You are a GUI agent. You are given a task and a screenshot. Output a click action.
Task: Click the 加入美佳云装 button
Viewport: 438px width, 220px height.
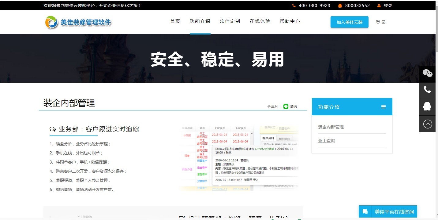[349, 22]
